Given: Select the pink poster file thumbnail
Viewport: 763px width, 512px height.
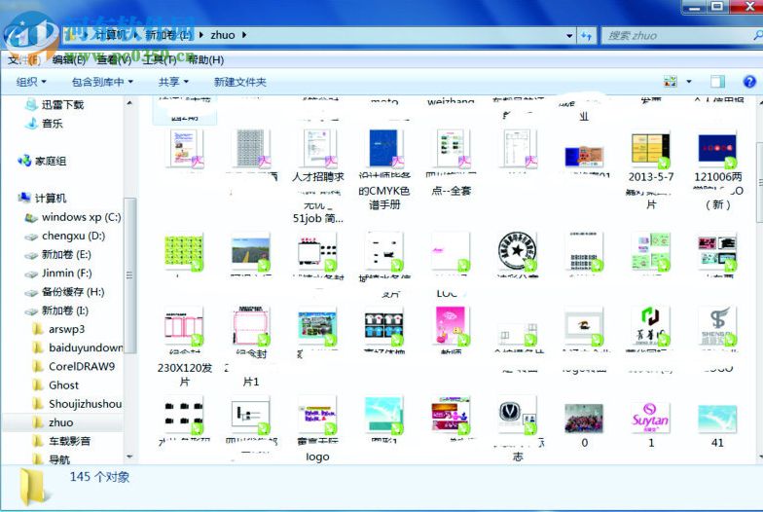Looking at the screenshot, I should click(x=452, y=326).
